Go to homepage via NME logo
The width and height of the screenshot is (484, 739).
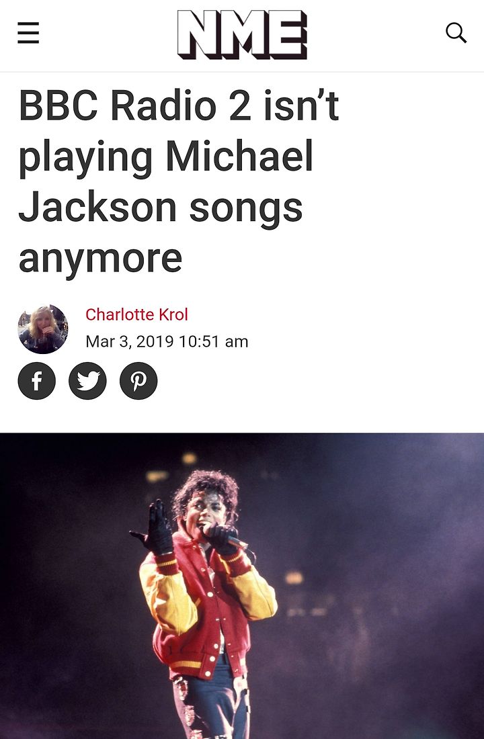242,35
